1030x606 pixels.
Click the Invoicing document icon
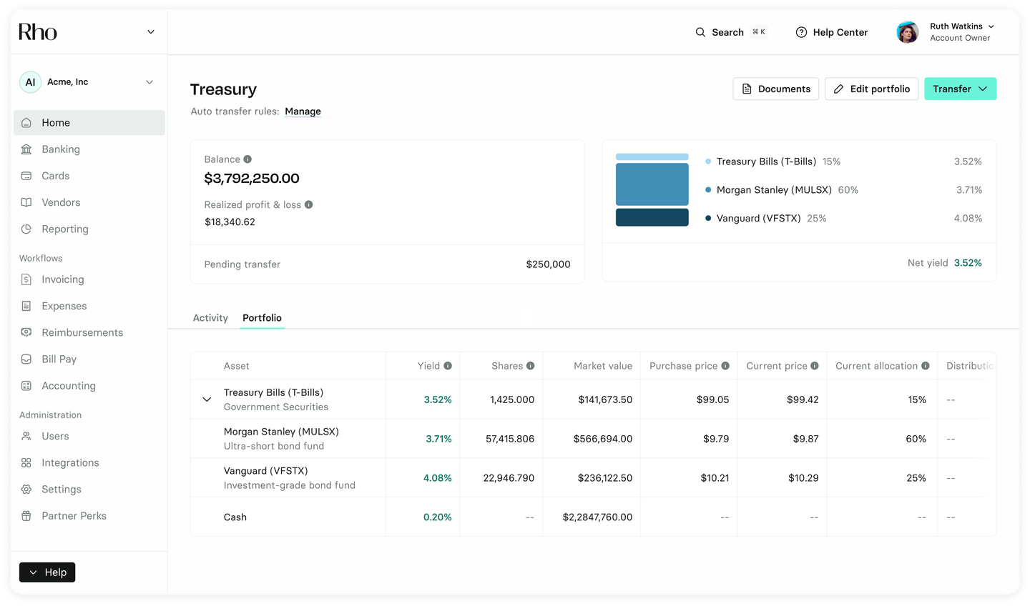click(x=26, y=279)
